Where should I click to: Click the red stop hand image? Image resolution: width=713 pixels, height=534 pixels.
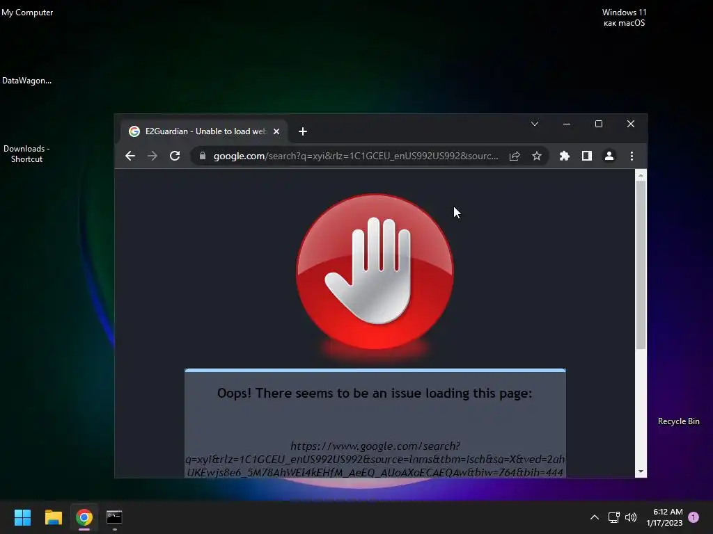(375, 272)
